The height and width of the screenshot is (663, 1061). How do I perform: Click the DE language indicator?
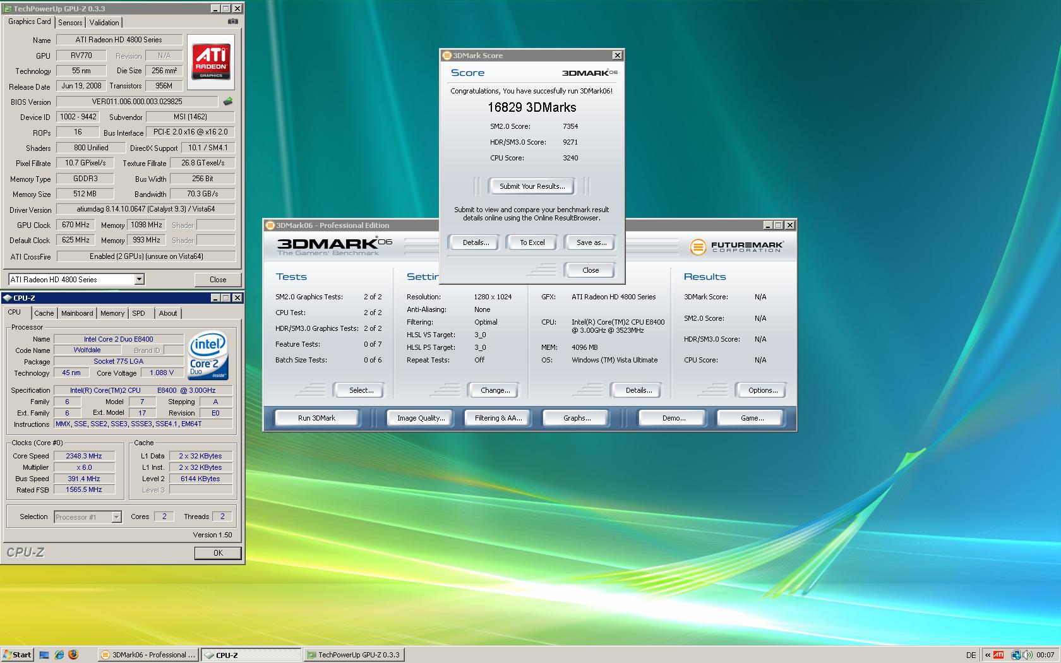click(971, 655)
